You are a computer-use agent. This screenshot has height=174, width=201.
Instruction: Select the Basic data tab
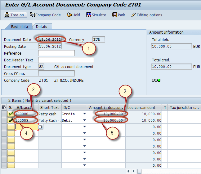pyautogui.click(x=19, y=27)
